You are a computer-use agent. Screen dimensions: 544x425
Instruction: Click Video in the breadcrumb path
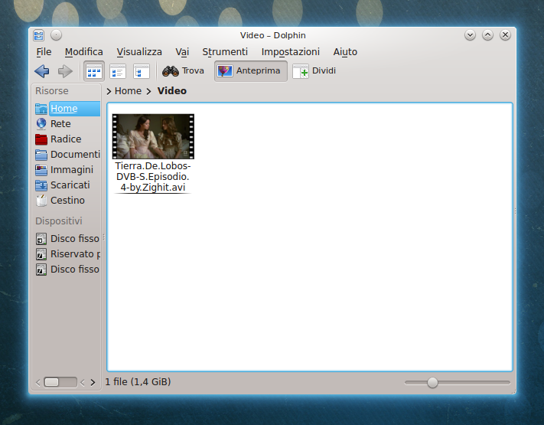[x=172, y=91]
